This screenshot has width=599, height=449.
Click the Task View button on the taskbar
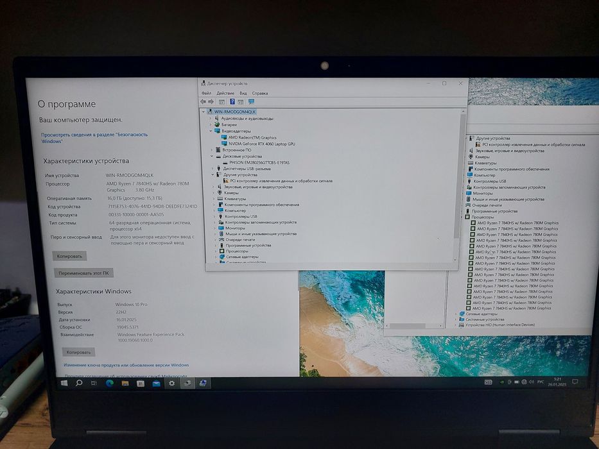click(94, 383)
